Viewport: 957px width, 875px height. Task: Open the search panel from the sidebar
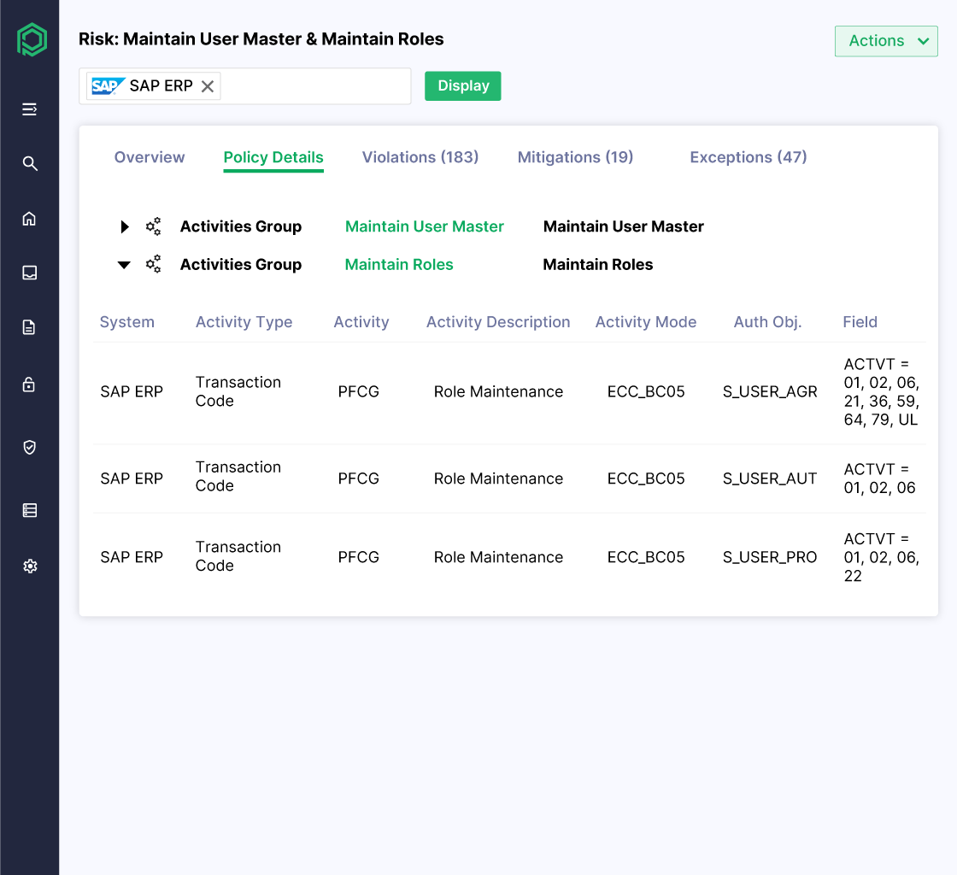pyautogui.click(x=30, y=163)
